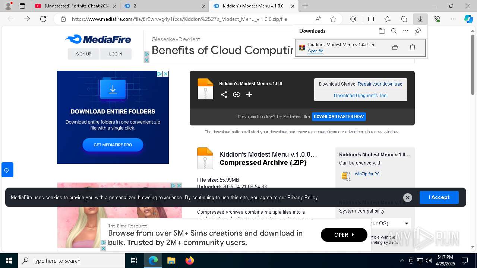Open the Collections icon

pyautogui.click(x=404, y=19)
